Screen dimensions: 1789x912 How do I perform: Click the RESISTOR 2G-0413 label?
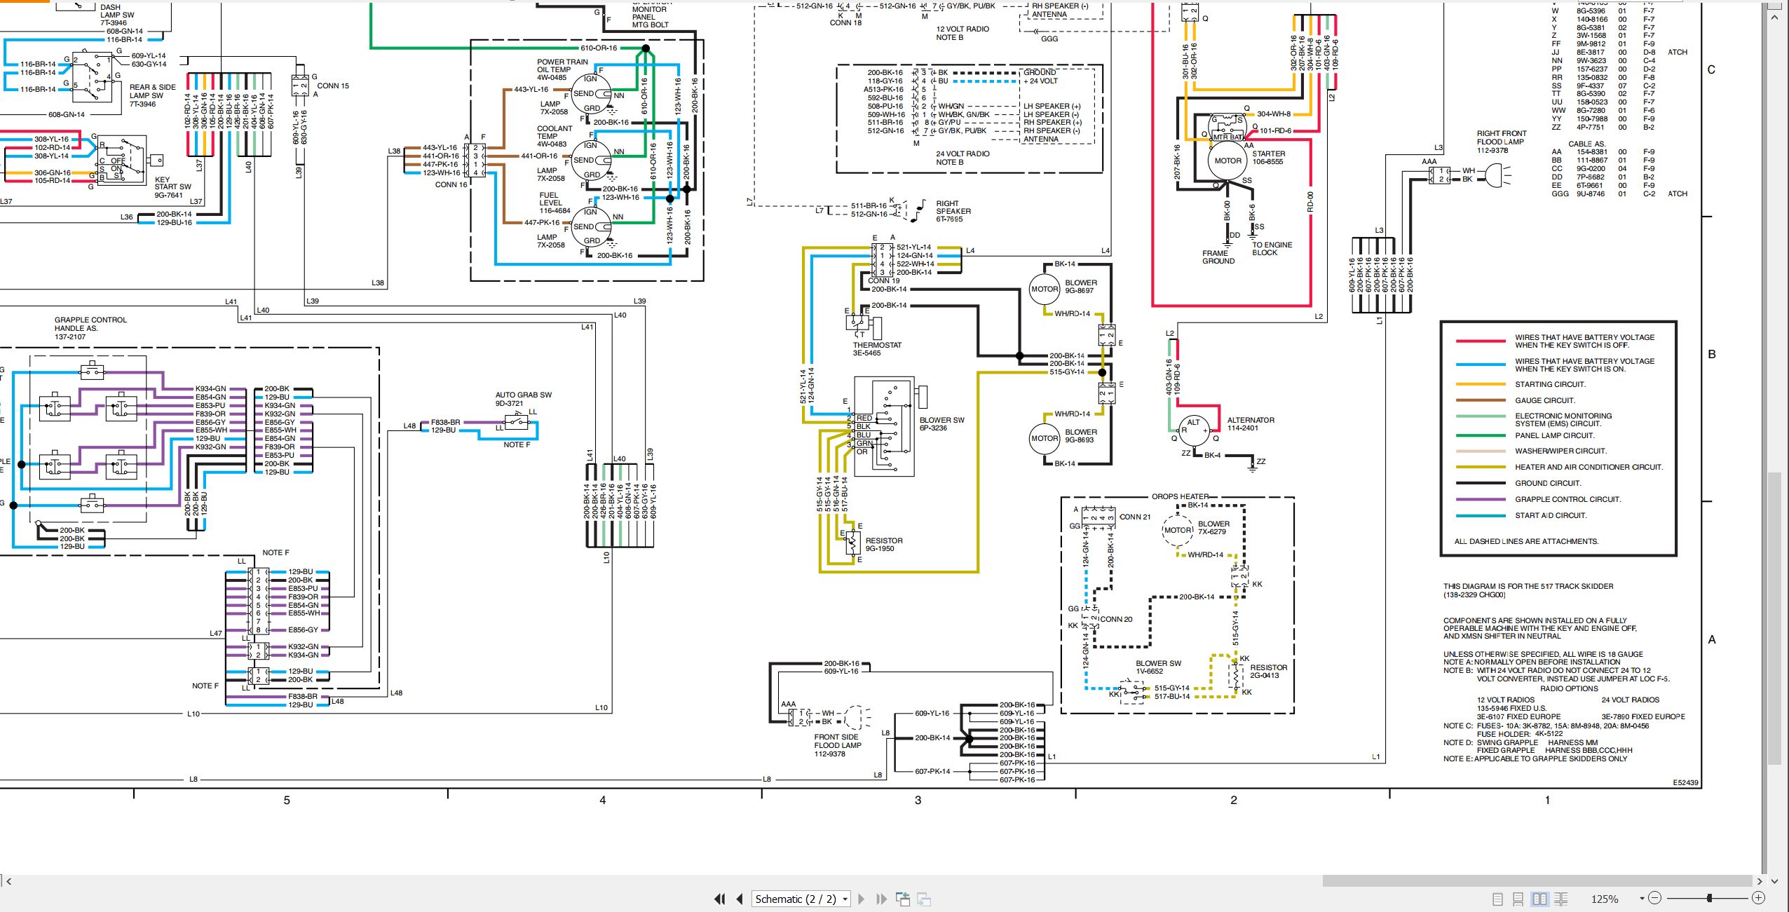(1268, 672)
